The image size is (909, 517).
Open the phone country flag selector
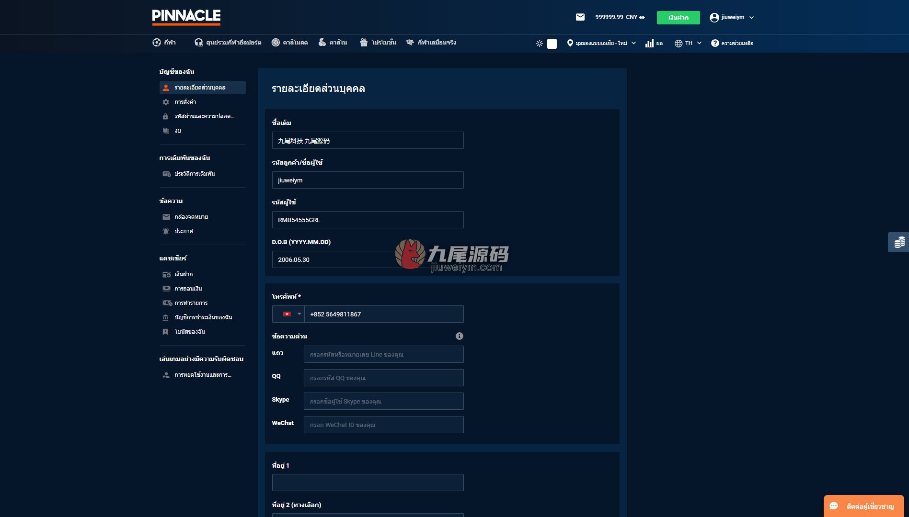[288, 314]
